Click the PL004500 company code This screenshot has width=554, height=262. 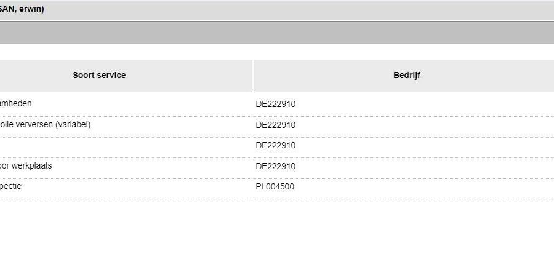[x=275, y=186]
